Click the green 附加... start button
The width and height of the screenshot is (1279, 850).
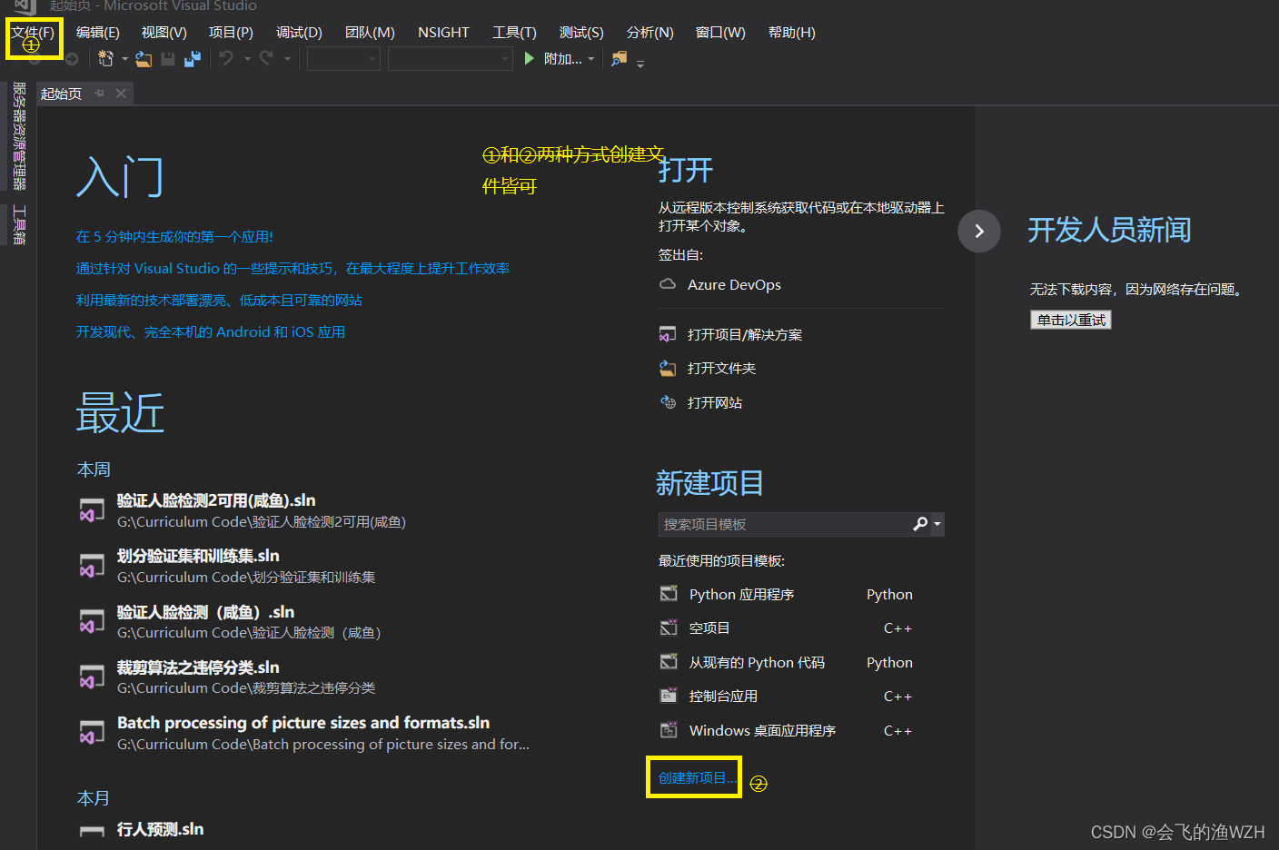point(553,59)
